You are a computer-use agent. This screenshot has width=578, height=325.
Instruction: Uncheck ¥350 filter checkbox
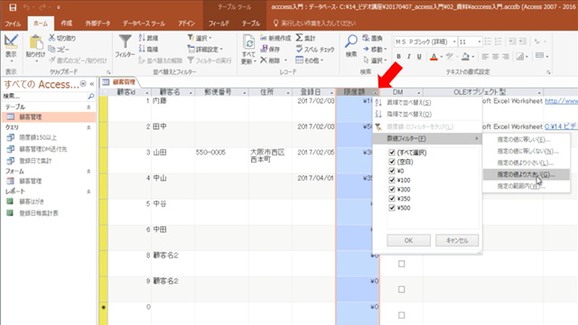pos(392,199)
